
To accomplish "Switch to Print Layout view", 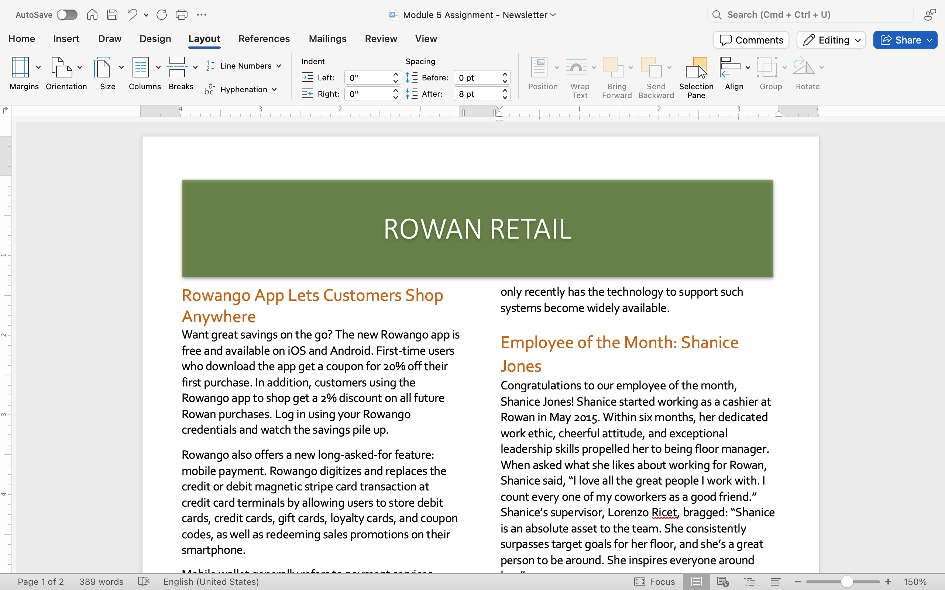I will pos(696,582).
